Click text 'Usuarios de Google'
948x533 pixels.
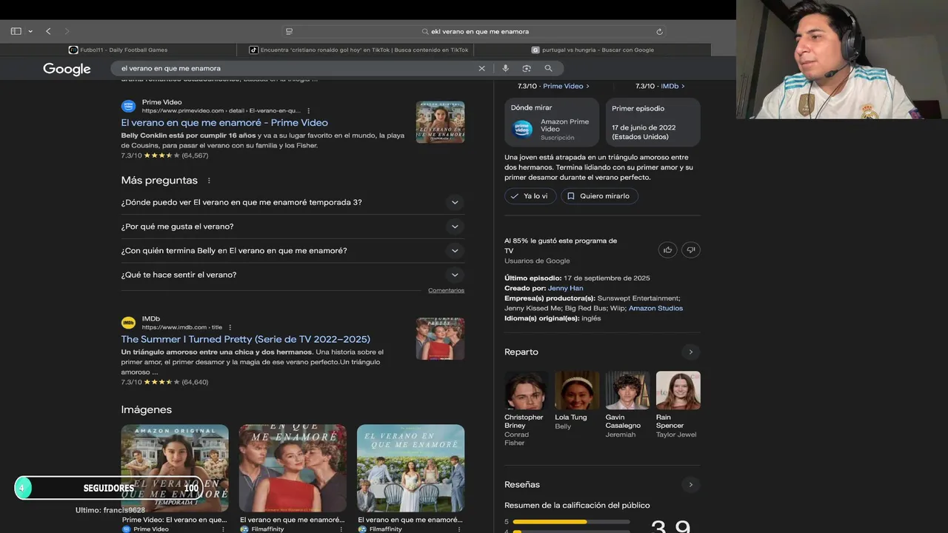coord(537,261)
